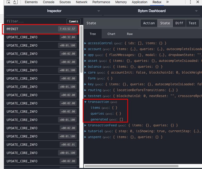Toggle the device toolbar icon
This screenshot has height=169, width=202.
click(15, 2)
